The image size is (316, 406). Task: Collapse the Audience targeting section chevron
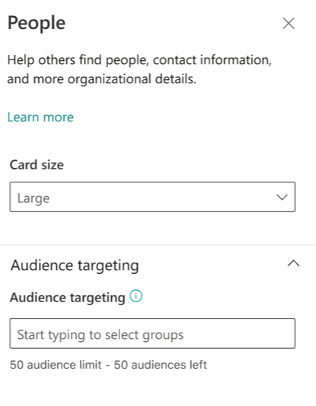coord(293,263)
